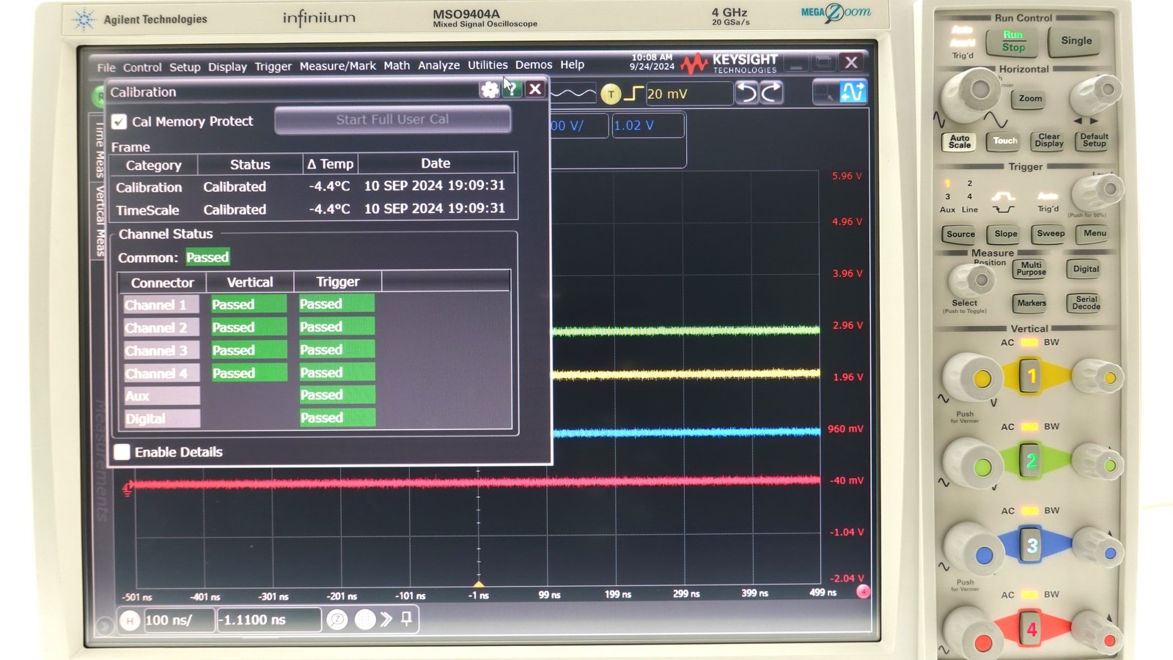The image size is (1173, 660).
Task: Click the Channel 3 connector row
Action: [x=161, y=350]
